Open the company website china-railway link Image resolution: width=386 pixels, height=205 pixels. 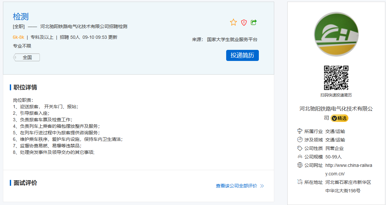348,169
